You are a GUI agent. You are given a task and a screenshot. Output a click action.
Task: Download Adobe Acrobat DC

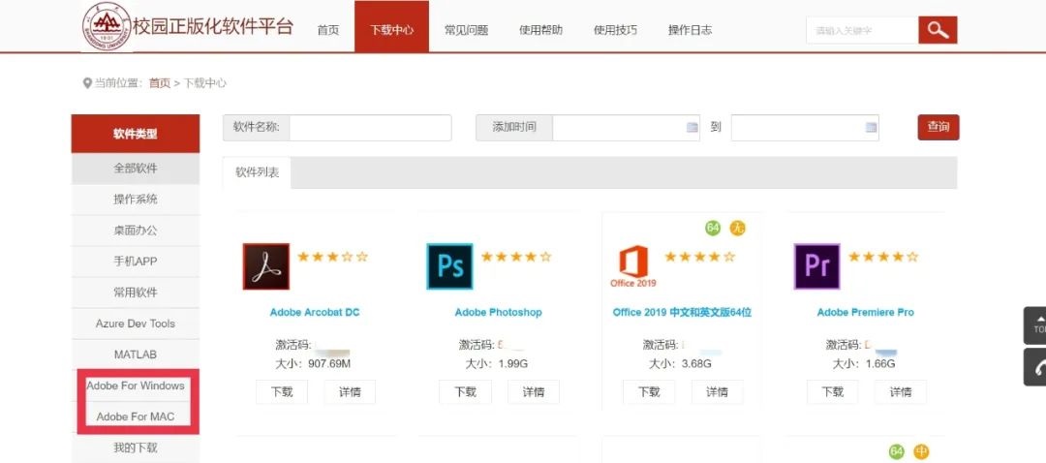coord(282,391)
